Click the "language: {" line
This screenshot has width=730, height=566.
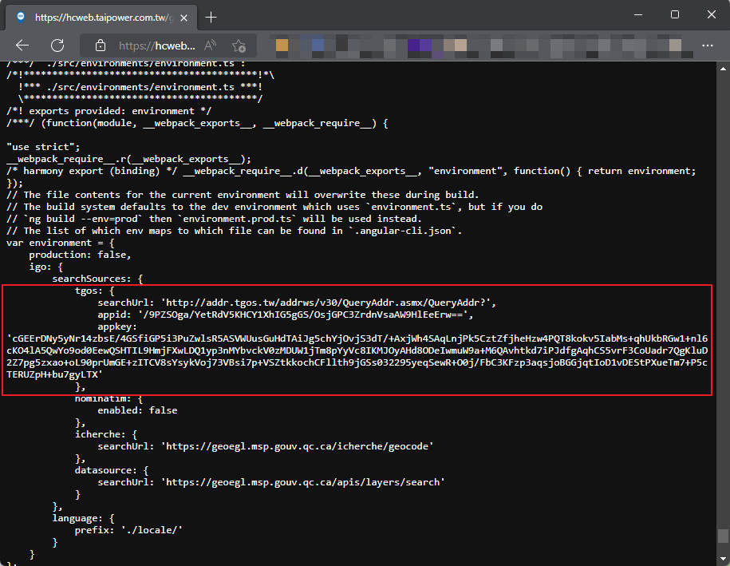pos(83,518)
